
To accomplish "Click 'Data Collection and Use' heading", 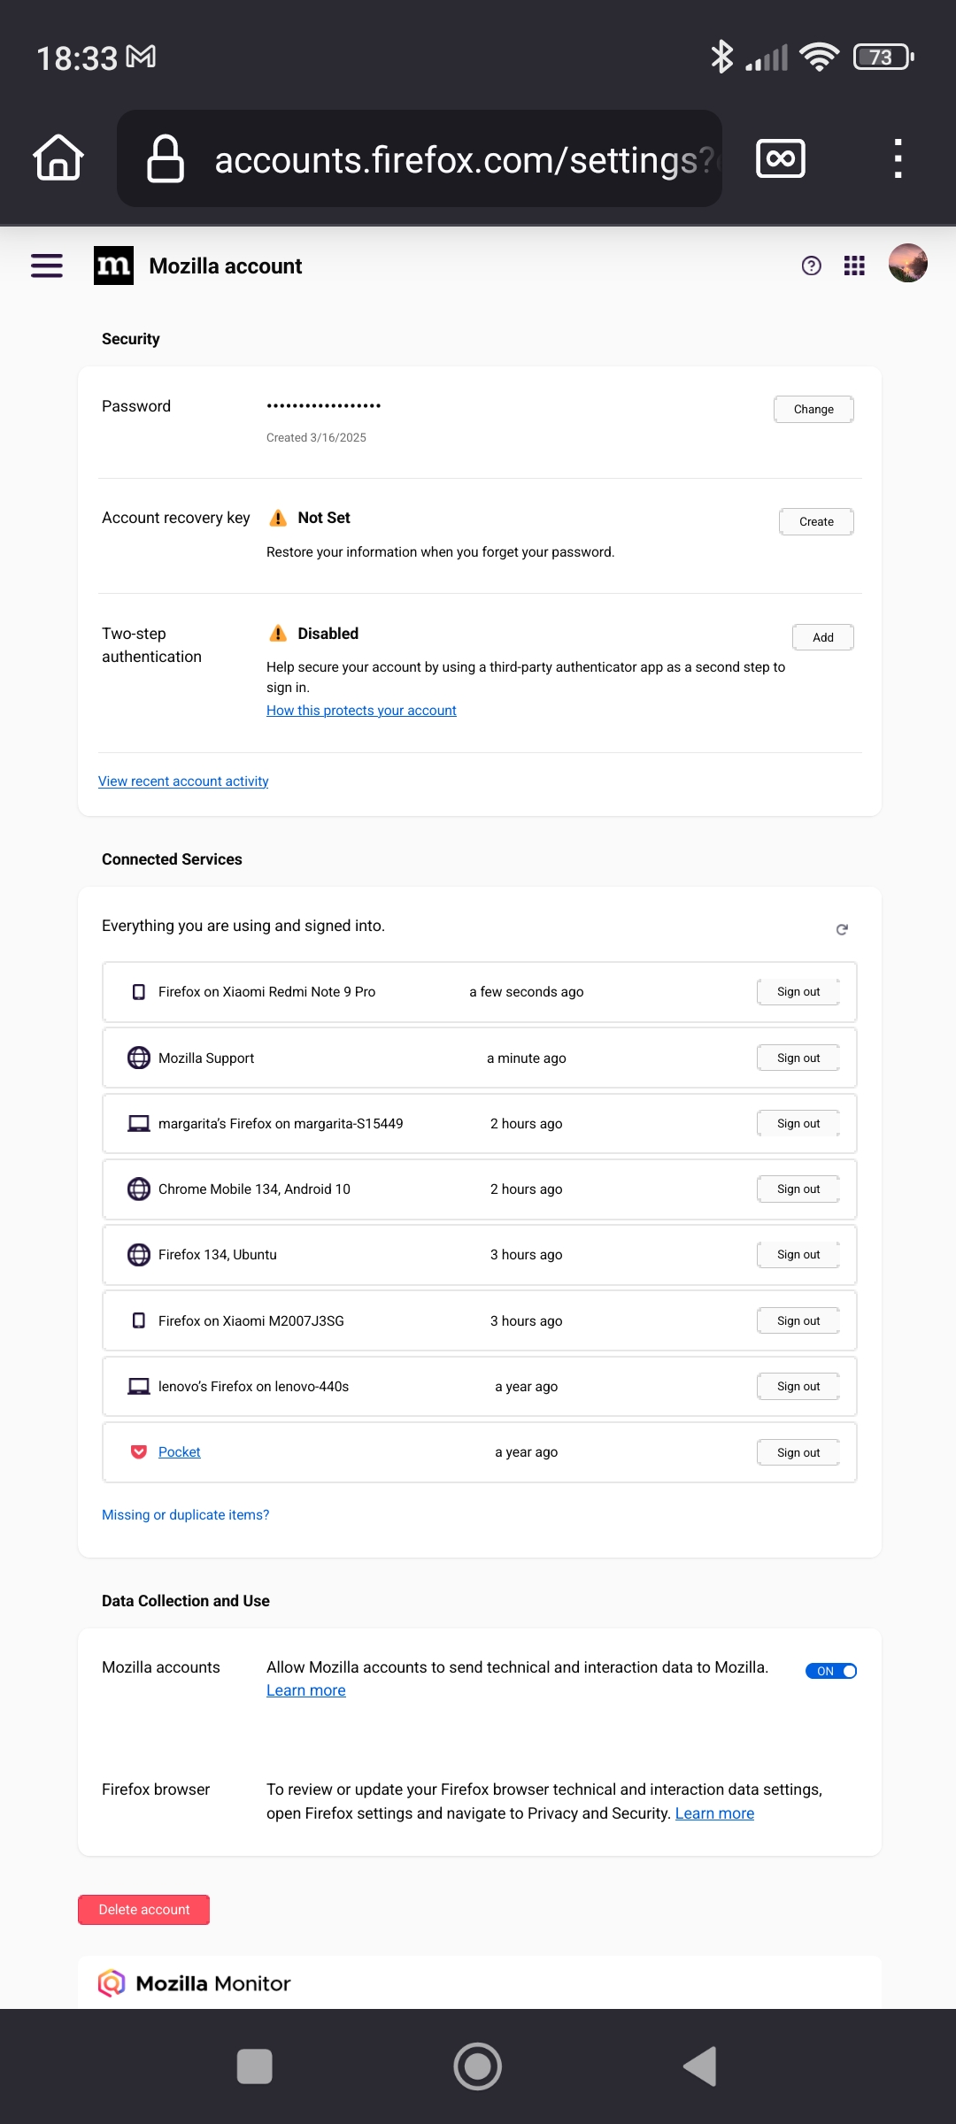I will (x=186, y=1601).
